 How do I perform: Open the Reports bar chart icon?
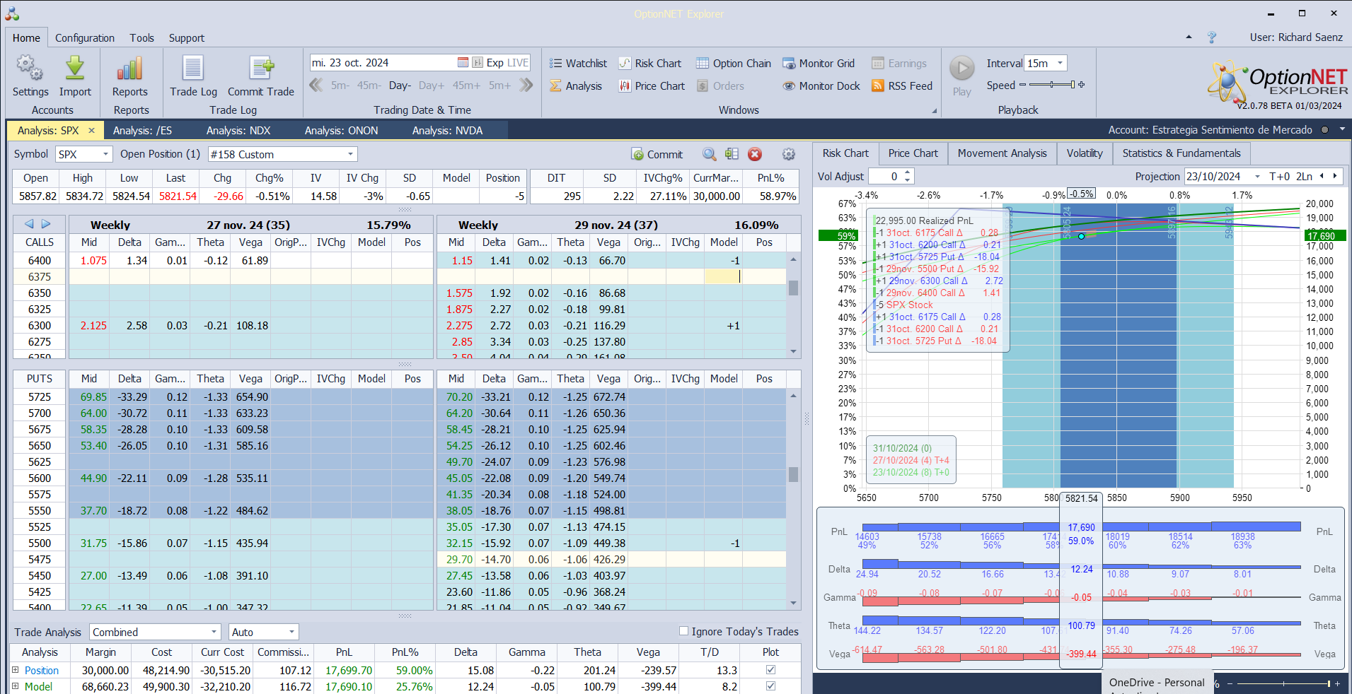[x=130, y=69]
